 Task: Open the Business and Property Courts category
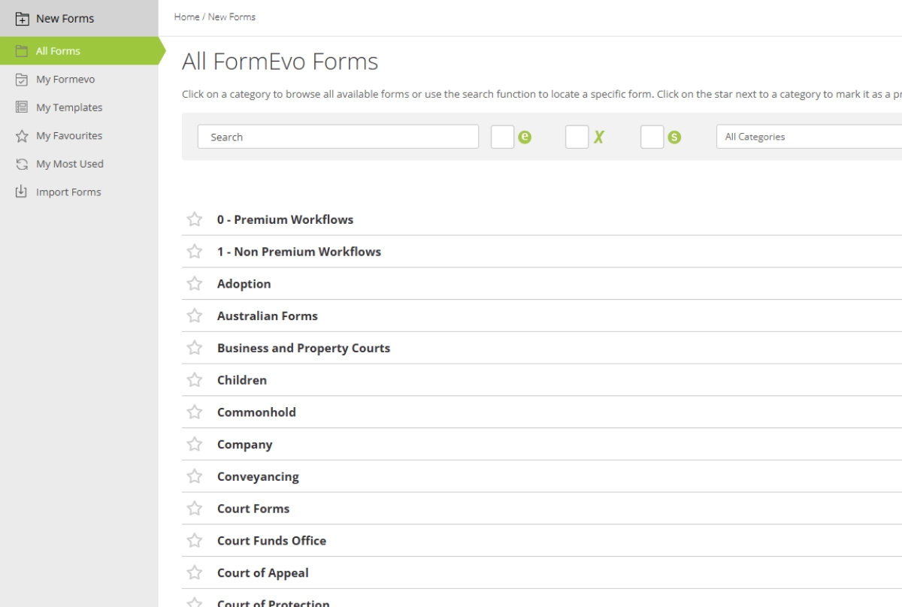303,348
